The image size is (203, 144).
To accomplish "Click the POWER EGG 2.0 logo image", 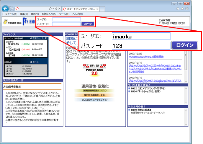I will (95, 70).
